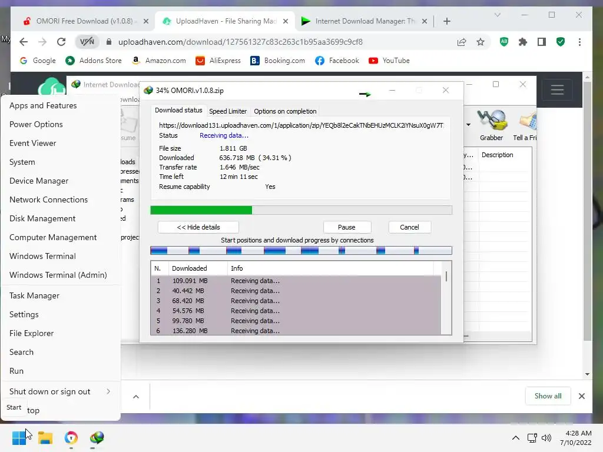Click the browser back arrow

coord(24,42)
